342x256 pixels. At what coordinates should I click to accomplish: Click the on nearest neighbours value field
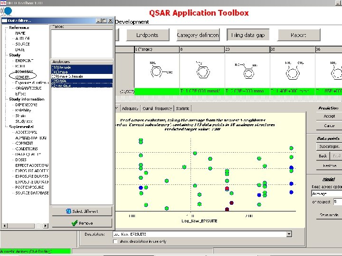click(x=338, y=202)
